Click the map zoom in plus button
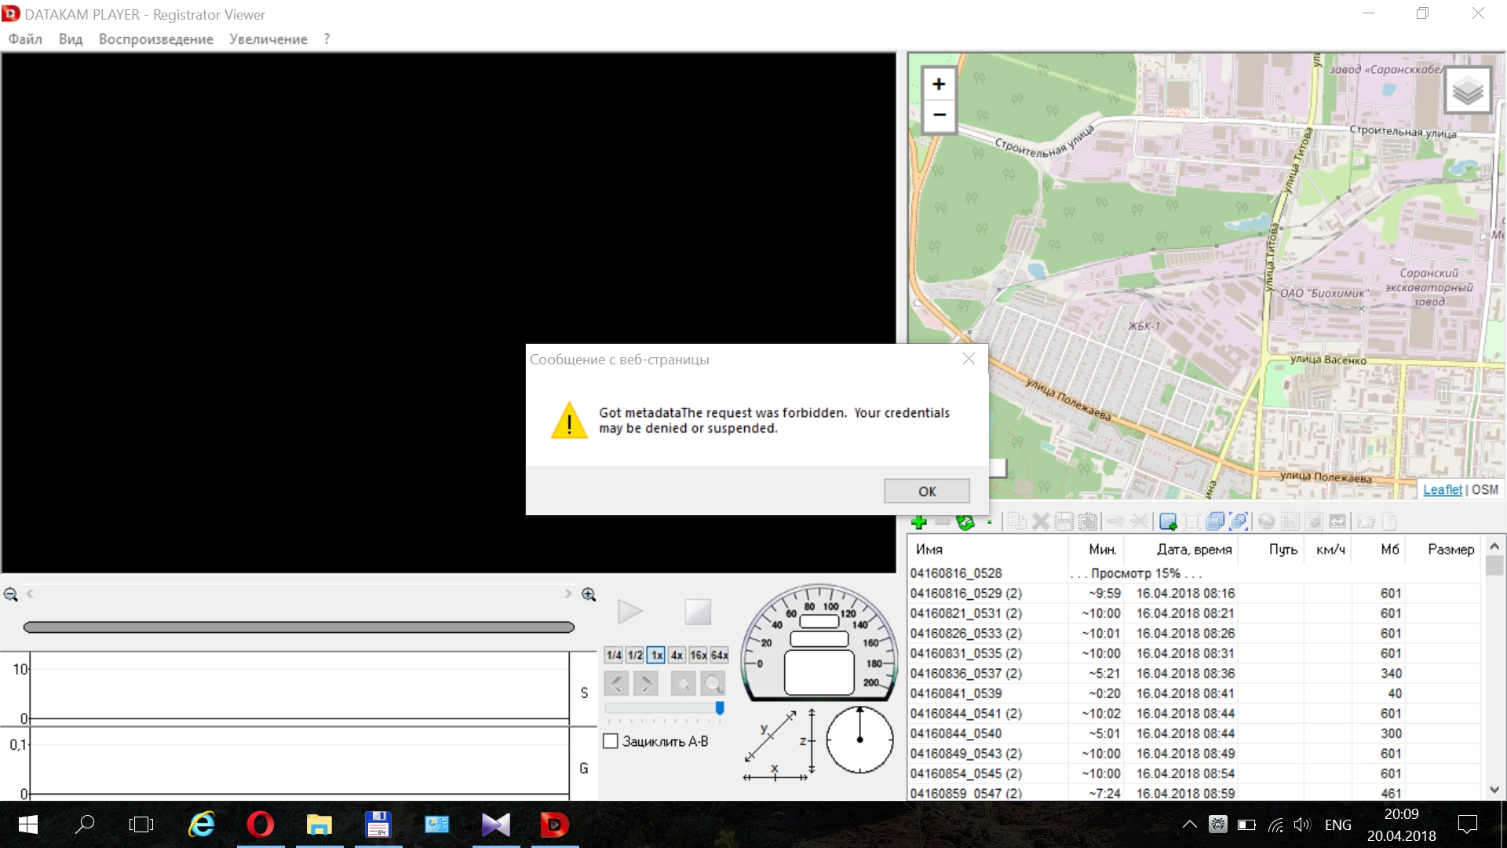1507x848 pixels. (x=939, y=84)
